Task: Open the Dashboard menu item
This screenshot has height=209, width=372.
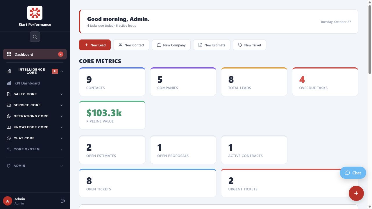Action: pyautogui.click(x=35, y=54)
